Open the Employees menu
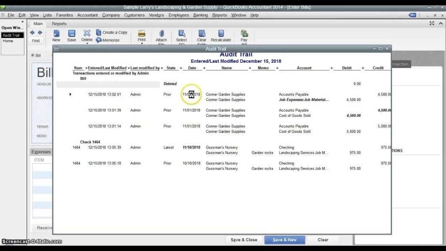This screenshot has height=251, width=446. (179, 15)
